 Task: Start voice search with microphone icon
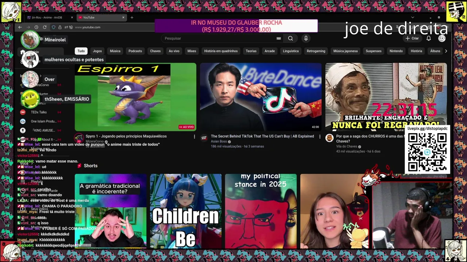306,38
